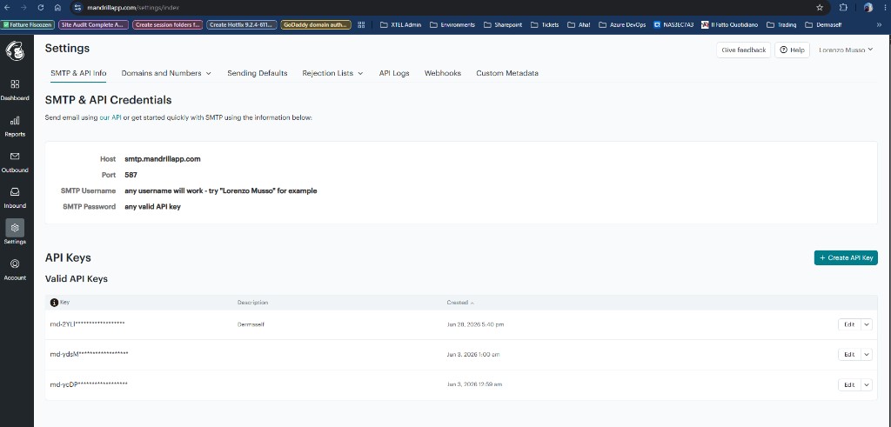Open the Lorenzo Musso account dropdown
The width and height of the screenshot is (891, 427).
pyautogui.click(x=846, y=50)
